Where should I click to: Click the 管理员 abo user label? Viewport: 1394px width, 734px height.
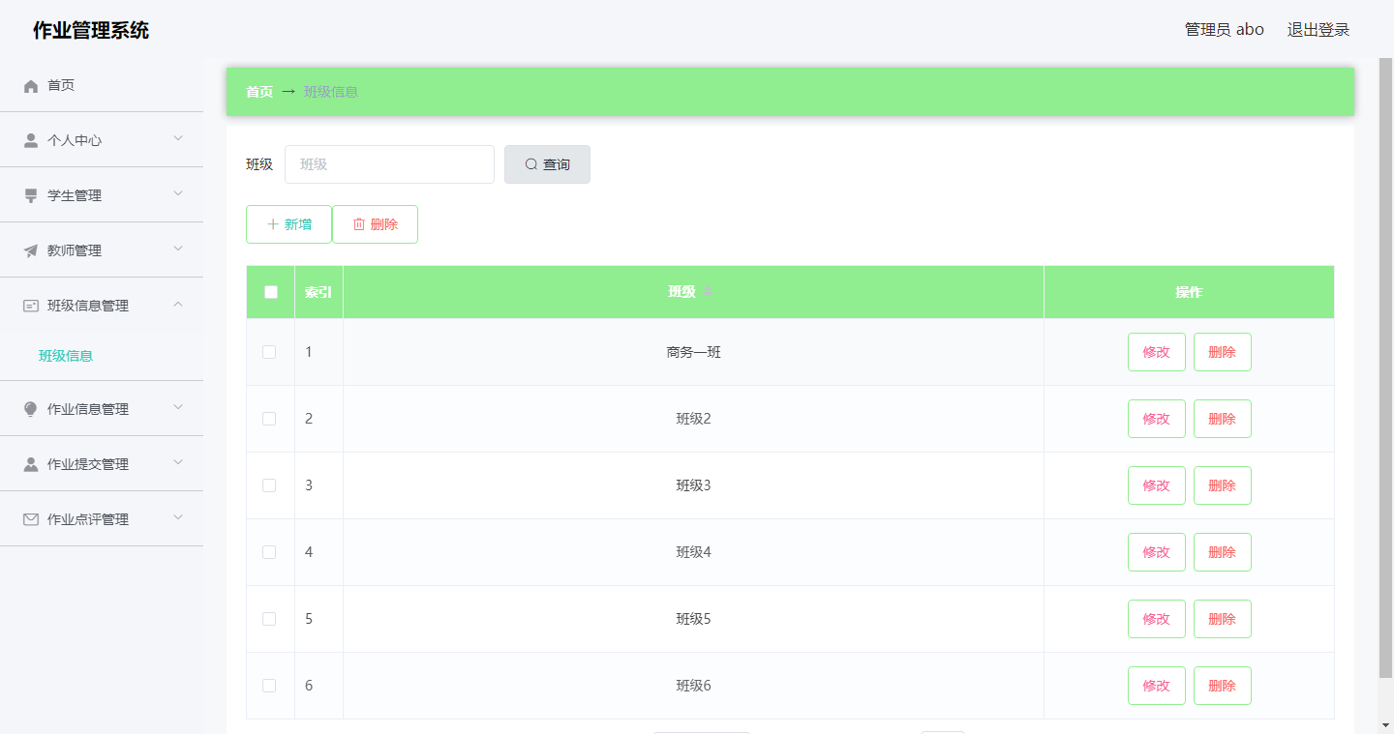click(x=1225, y=30)
